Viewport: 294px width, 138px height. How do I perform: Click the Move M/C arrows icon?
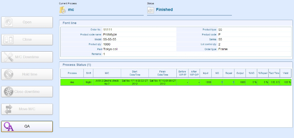(x=8, y=109)
